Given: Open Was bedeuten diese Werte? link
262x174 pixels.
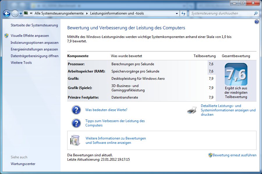Looking at the screenshot, I should pyautogui.click(x=106, y=110).
